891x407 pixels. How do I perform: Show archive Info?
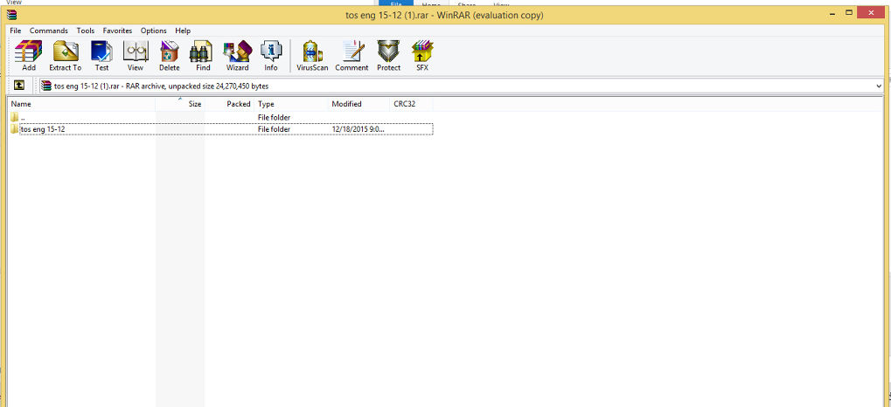(x=271, y=55)
